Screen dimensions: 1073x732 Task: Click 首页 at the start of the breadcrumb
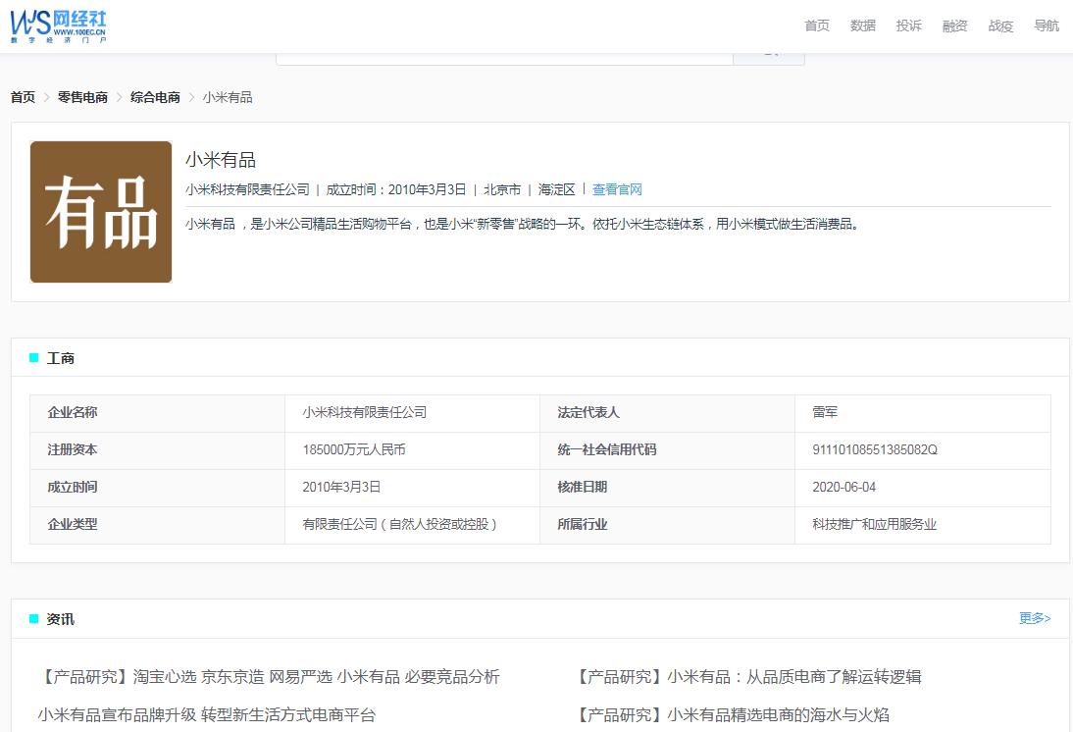pyautogui.click(x=22, y=97)
